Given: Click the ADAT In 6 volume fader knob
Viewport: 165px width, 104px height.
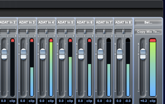Looking at the screenshot, I should tap(81, 54).
